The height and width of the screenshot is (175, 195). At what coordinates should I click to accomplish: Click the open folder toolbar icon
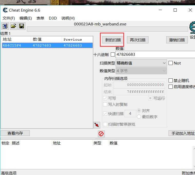13,26
